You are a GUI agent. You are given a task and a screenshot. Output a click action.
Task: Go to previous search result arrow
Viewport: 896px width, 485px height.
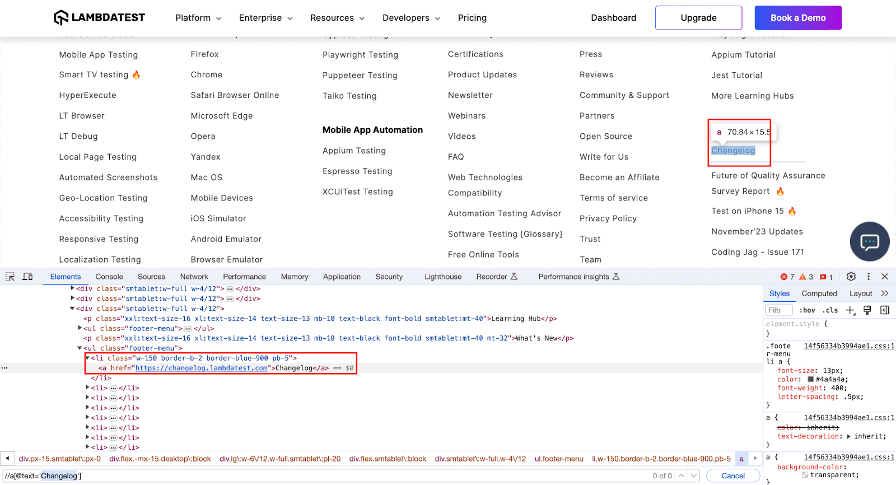pyautogui.click(x=682, y=475)
